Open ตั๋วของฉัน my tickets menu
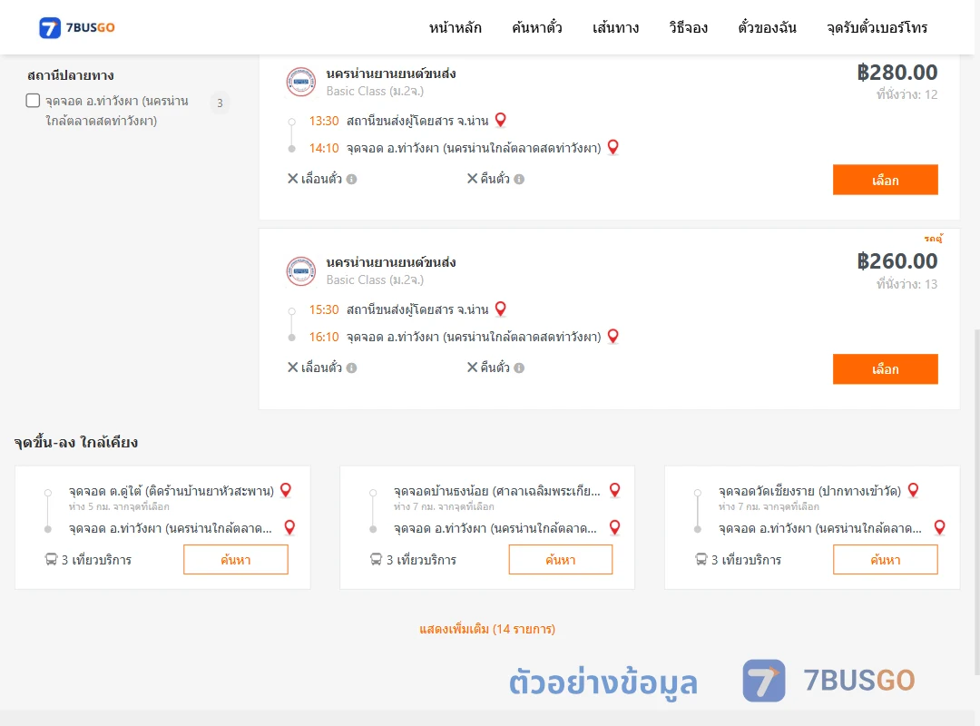Screen dimensions: 980x726 point(767,27)
